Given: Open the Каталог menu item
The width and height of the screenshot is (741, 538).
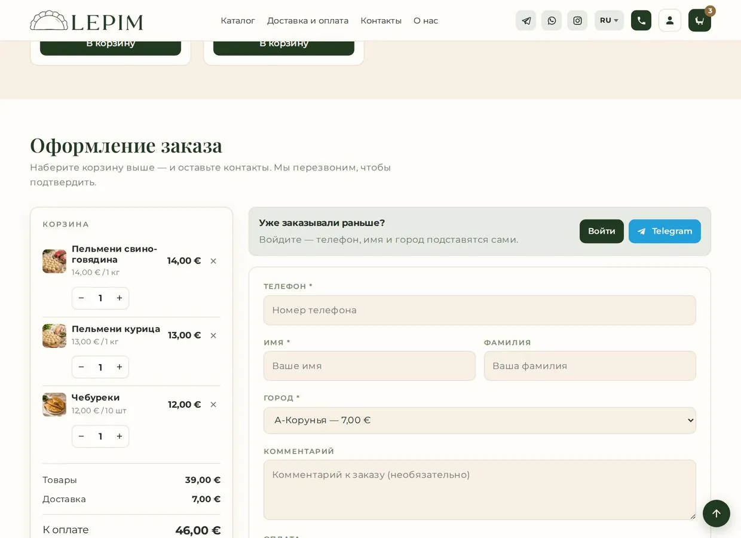Looking at the screenshot, I should (x=238, y=21).
